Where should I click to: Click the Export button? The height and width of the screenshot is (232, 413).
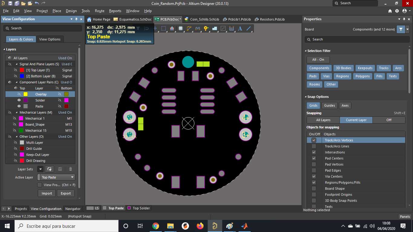click(66, 193)
